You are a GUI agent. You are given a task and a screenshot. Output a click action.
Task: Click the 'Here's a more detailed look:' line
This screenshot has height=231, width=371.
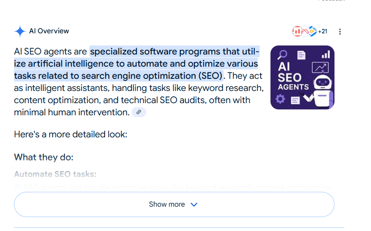coord(71,134)
